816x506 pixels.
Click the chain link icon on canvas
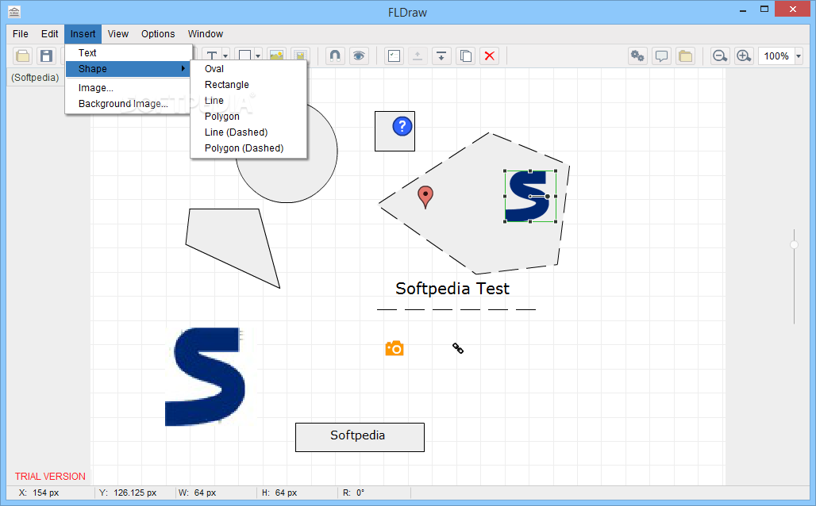(458, 348)
